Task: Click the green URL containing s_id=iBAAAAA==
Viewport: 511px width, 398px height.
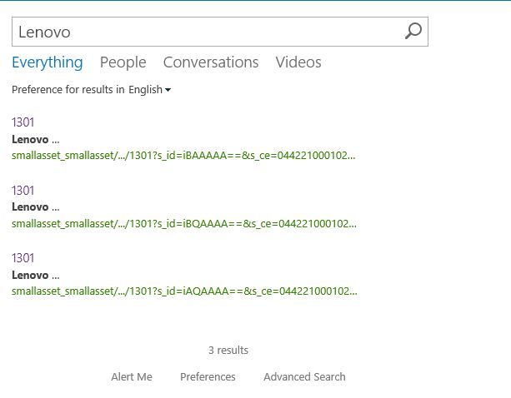Action: click(x=183, y=156)
